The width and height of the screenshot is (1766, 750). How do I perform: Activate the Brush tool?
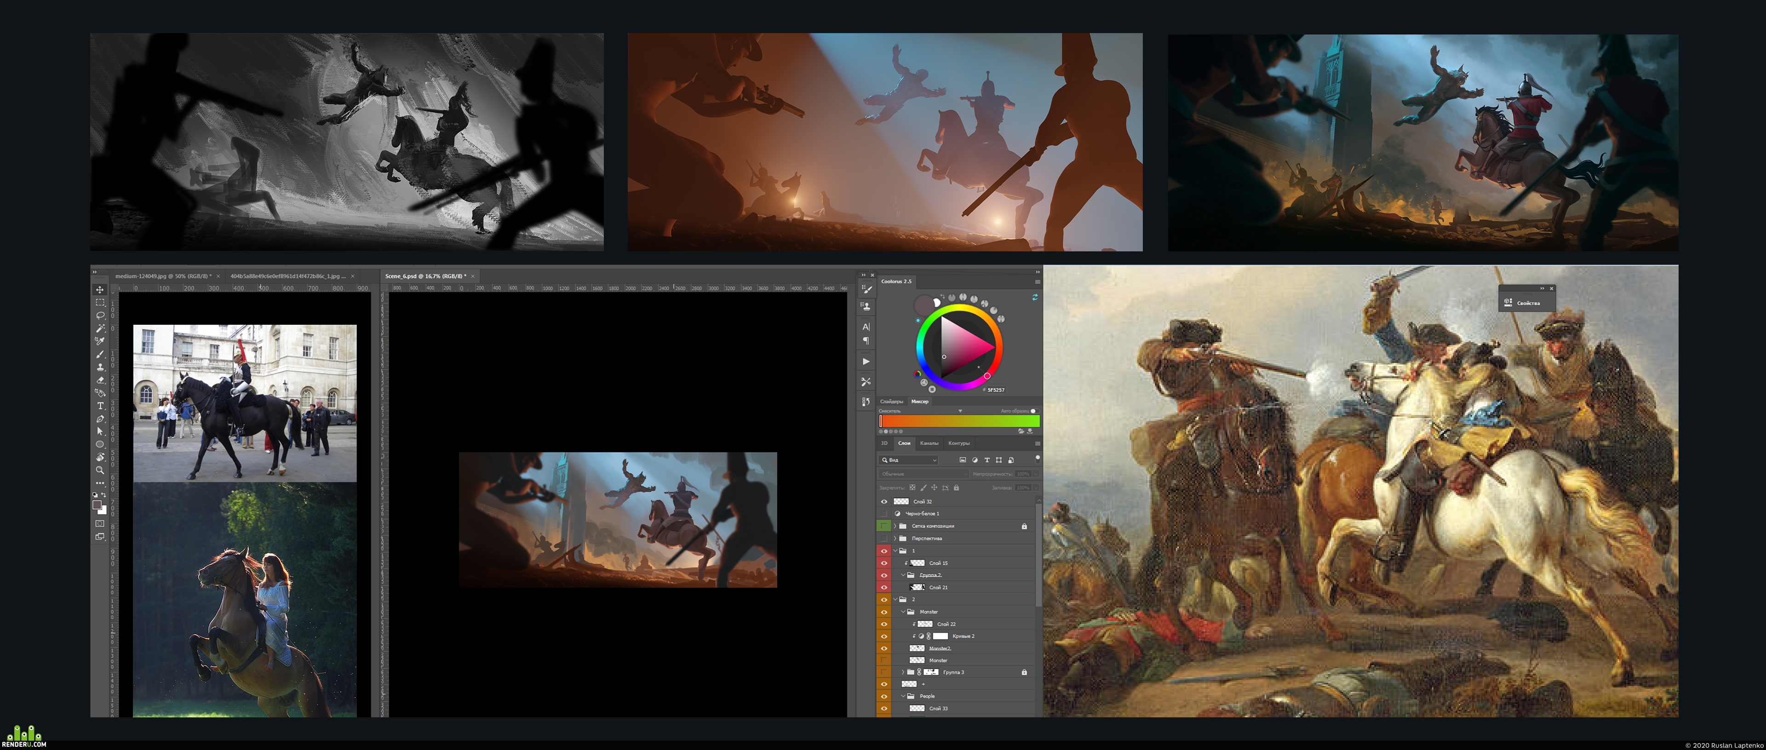pyautogui.click(x=100, y=354)
